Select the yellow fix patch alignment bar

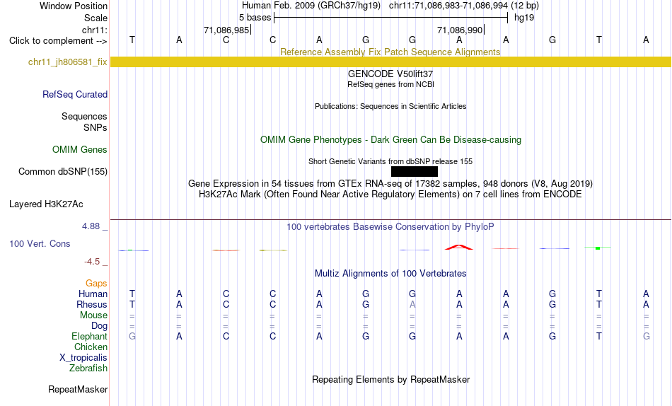click(x=390, y=62)
